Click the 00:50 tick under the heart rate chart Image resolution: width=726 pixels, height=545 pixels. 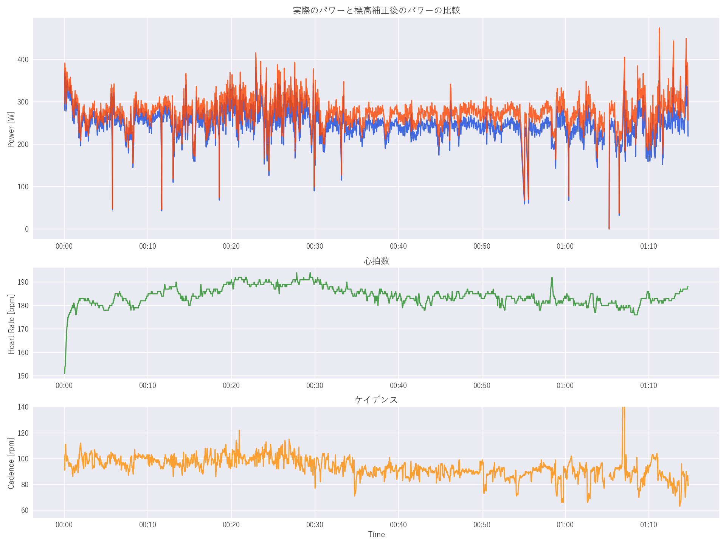pos(482,386)
